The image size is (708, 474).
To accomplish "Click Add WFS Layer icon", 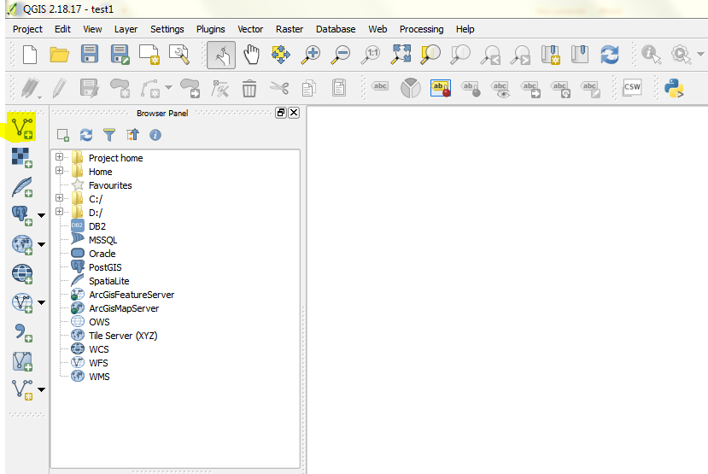I will click(22, 302).
